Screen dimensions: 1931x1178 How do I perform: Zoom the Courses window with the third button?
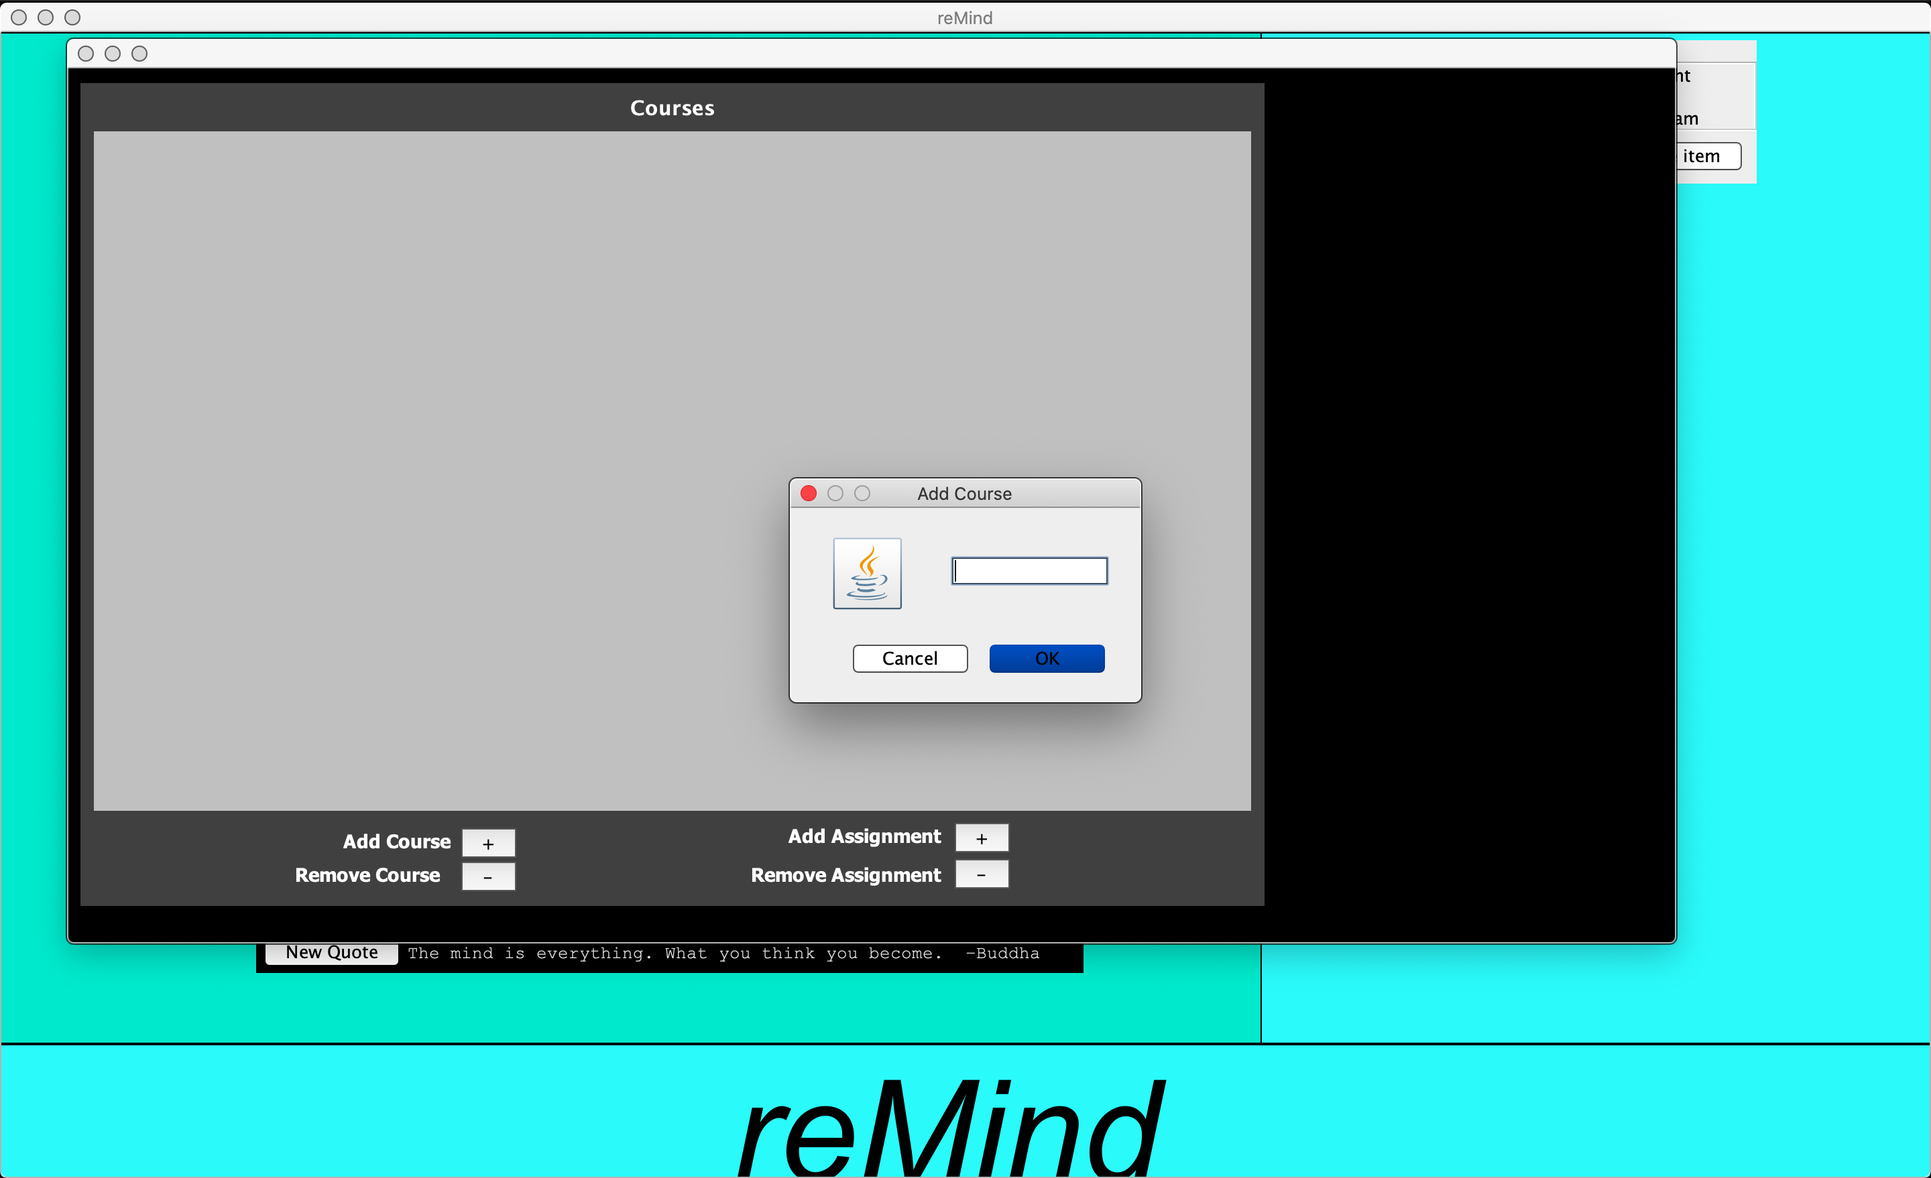pos(139,53)
